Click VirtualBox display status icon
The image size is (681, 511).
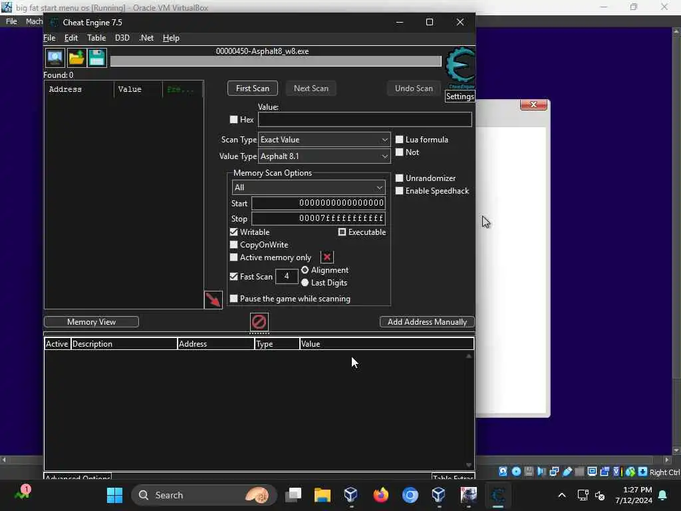592,472
